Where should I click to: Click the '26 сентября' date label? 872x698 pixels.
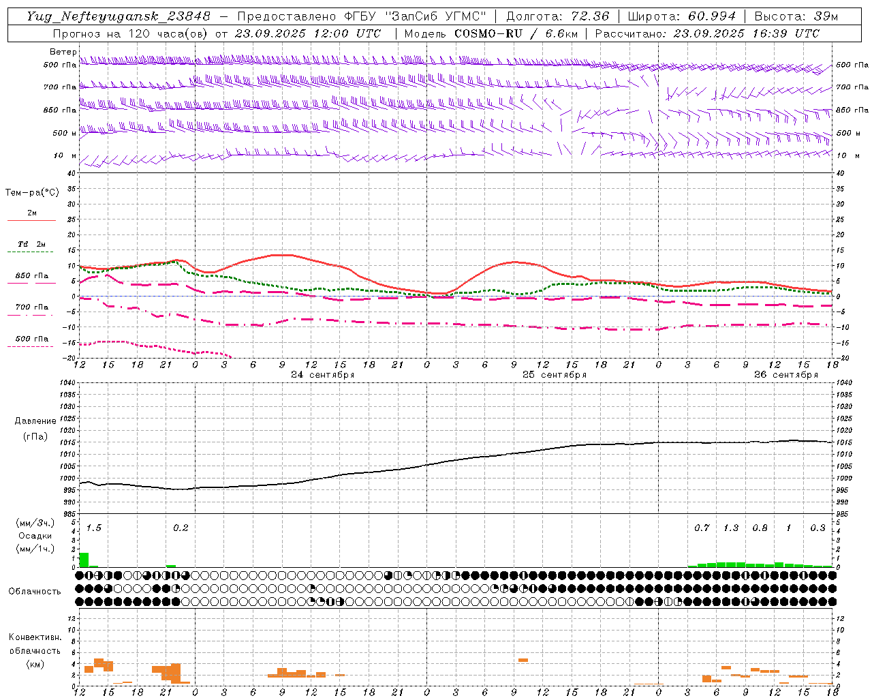click(x=786, y=375)
